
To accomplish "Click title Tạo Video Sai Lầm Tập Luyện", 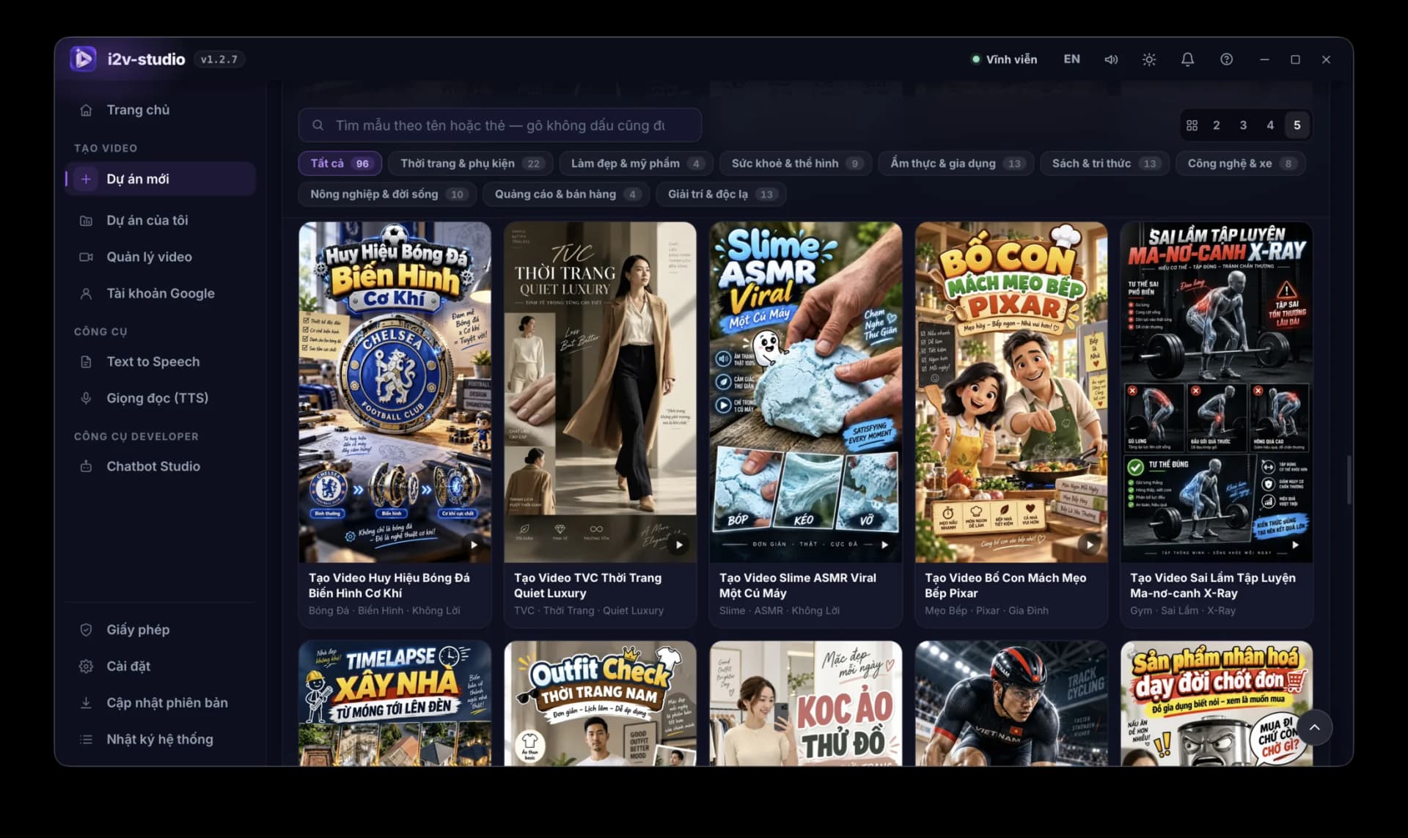I will (x=1213, y=585).
